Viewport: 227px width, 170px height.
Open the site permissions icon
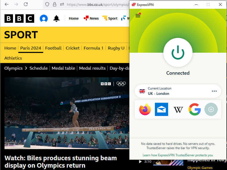[x=62, y=4]
